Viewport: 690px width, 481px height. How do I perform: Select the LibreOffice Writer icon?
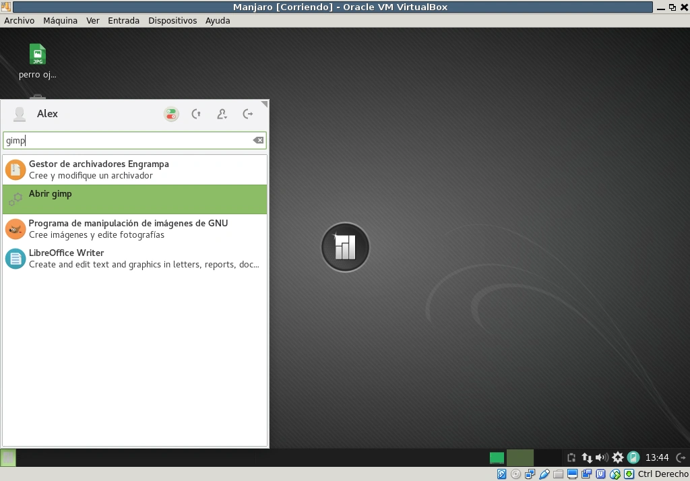[x=15, y=258]
